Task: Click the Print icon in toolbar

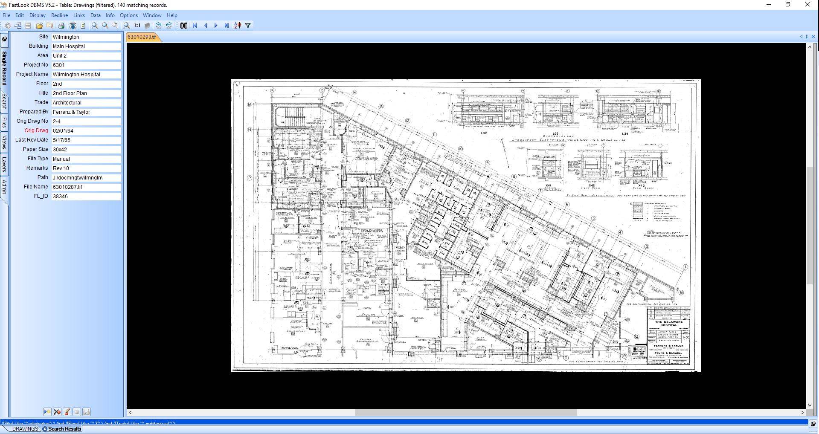Action: pos(61,26)
